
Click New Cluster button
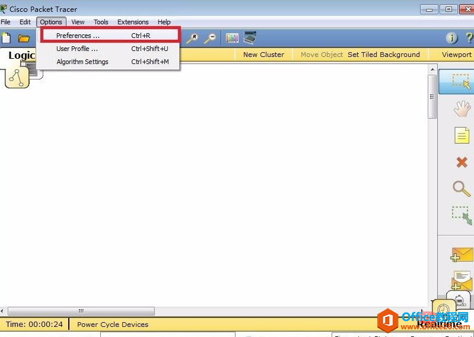point(263,55)
